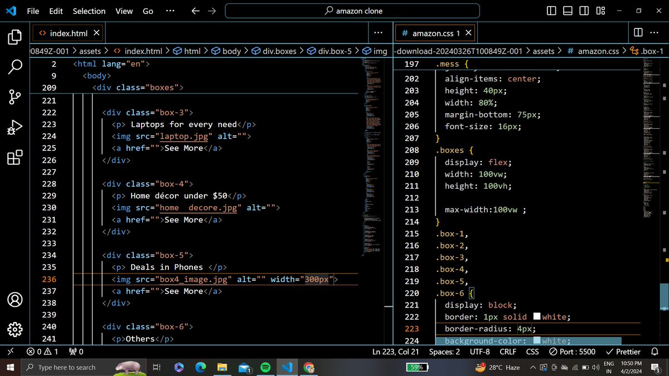Toggle the bottom panel layout icon
Viewport: 669px width, 376px height.
click(568, 11)
